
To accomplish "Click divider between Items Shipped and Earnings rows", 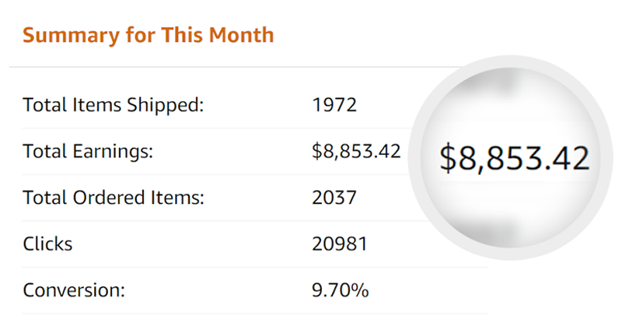I will [x=218, y=128].
